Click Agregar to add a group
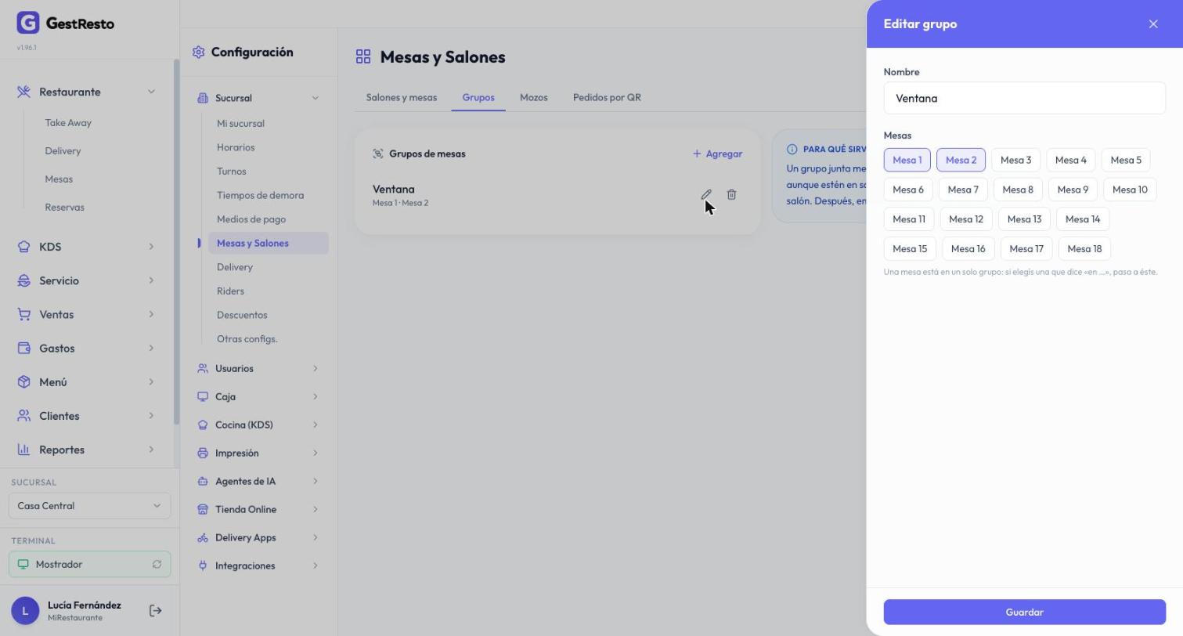 pyautogui.click(x=717, y=154)
